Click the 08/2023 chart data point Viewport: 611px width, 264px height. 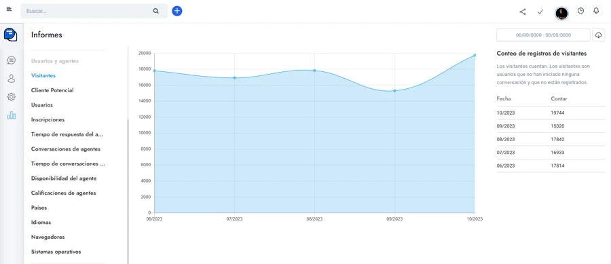(x=314, y=71)
